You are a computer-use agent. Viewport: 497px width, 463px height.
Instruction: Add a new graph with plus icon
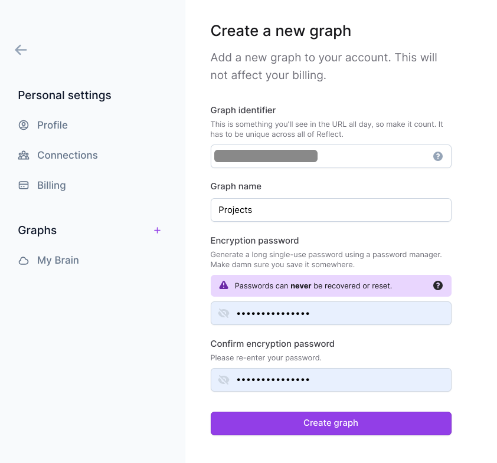[x=157, y=231]
